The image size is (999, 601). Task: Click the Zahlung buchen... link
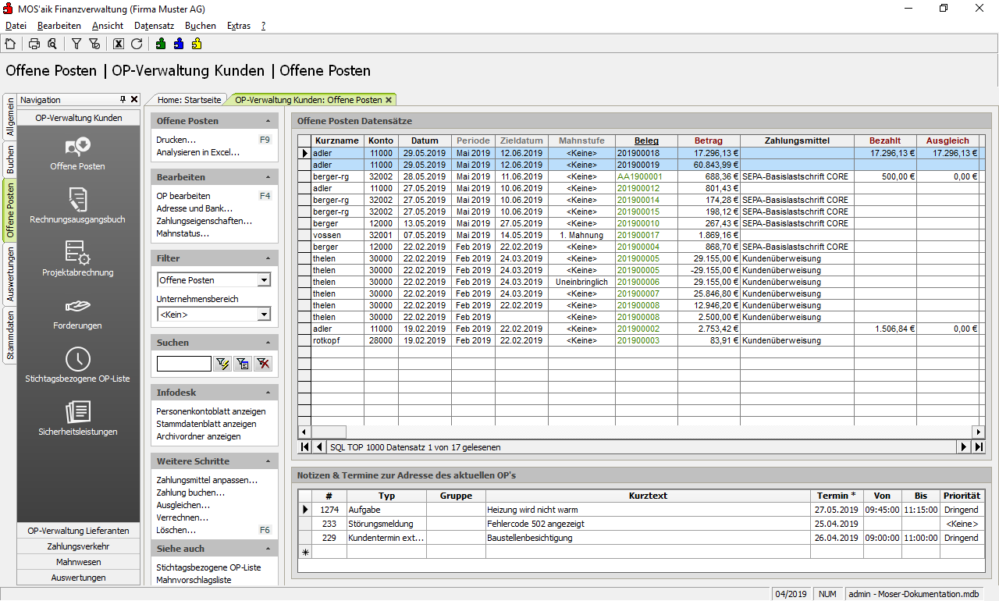[x=190, y=493]
